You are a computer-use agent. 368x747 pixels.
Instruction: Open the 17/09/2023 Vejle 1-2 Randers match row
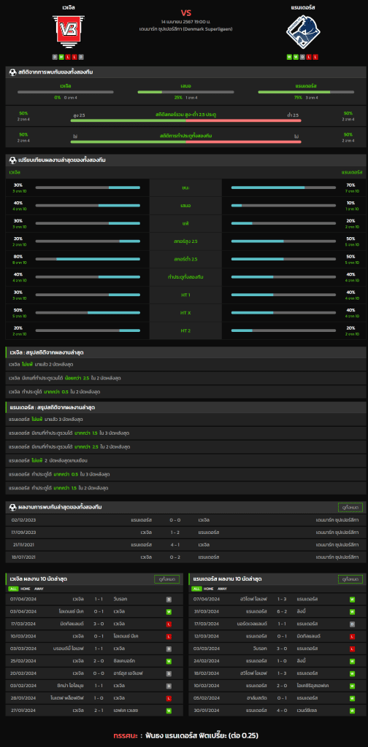pos(185,532)
